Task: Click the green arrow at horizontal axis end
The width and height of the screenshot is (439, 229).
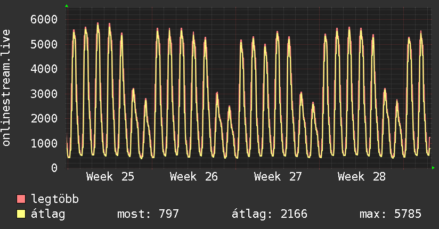Action: click(x=433, y=168)
